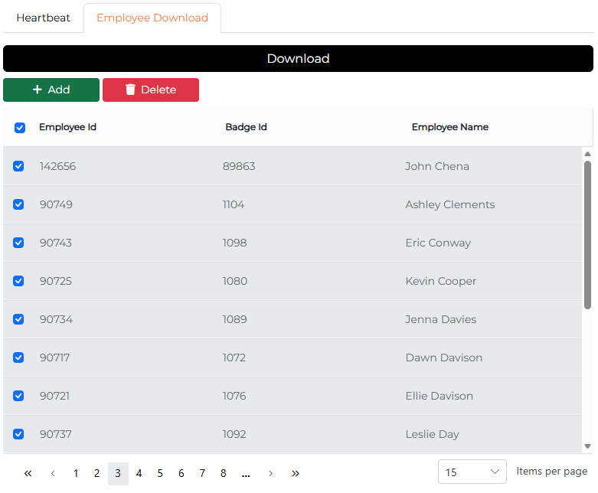The height and width of the screenshot is (493, 598).
Task: Click the green Add button
Action: pyautogui.click(x=51, y=90)
